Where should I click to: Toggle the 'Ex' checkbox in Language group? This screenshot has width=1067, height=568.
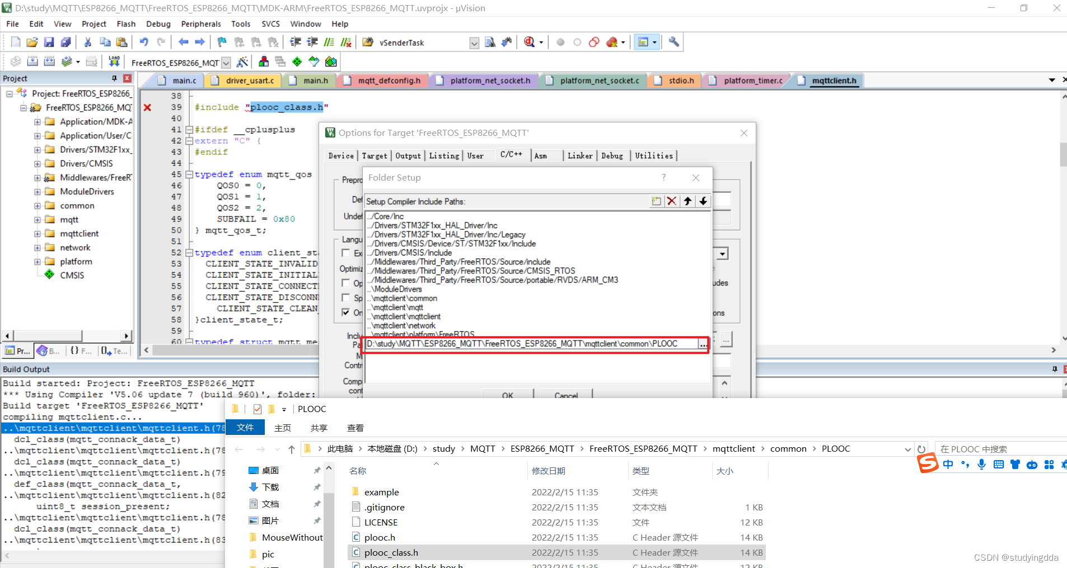coord(346,253)
